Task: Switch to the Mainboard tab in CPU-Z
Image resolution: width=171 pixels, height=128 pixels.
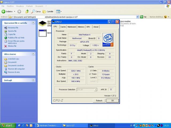Action: [x=72, y=27]
